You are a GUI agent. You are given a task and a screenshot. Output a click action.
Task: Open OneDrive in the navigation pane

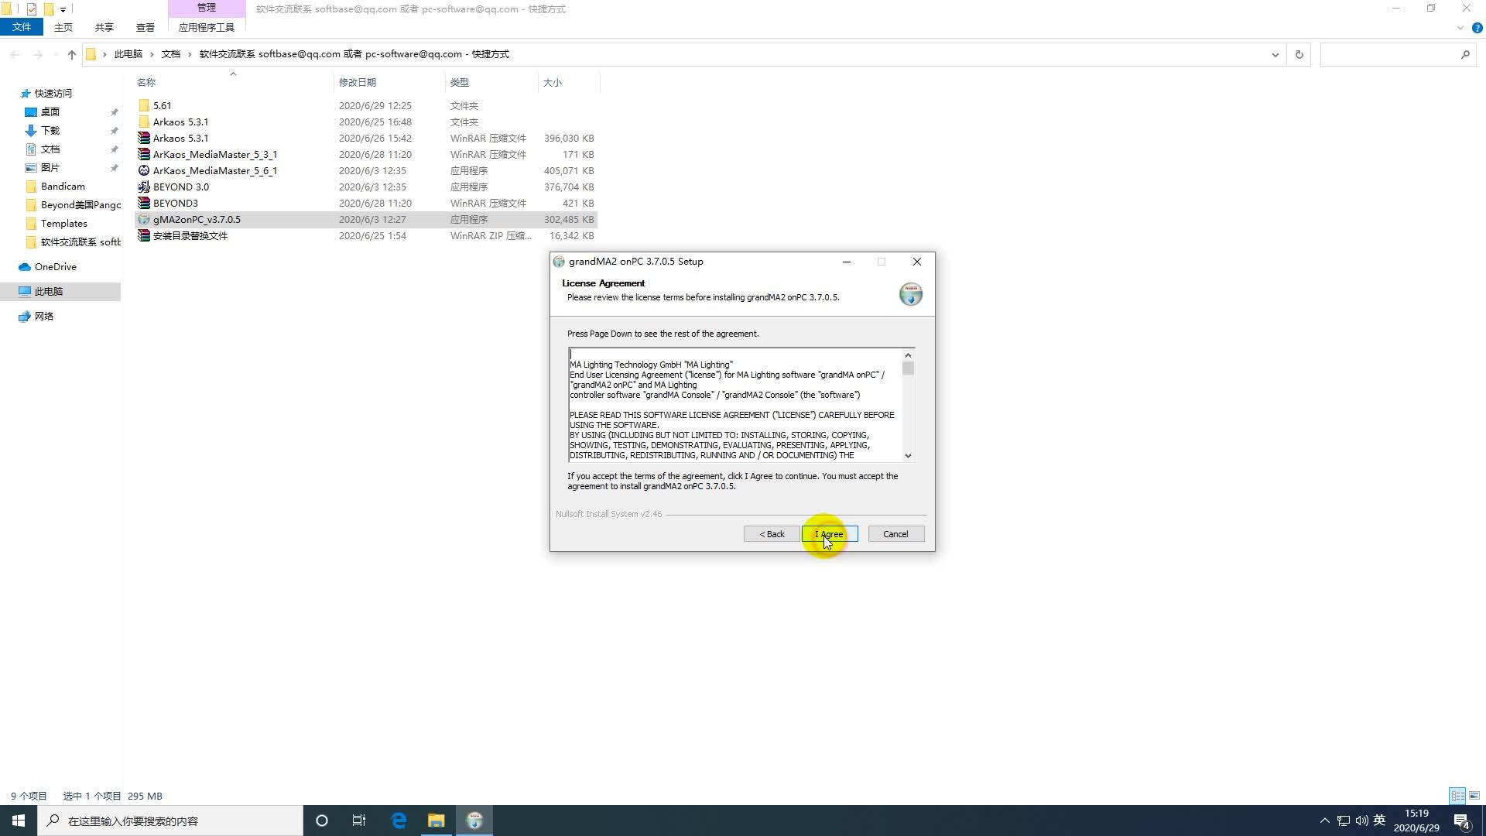click(x=55, y=267)
